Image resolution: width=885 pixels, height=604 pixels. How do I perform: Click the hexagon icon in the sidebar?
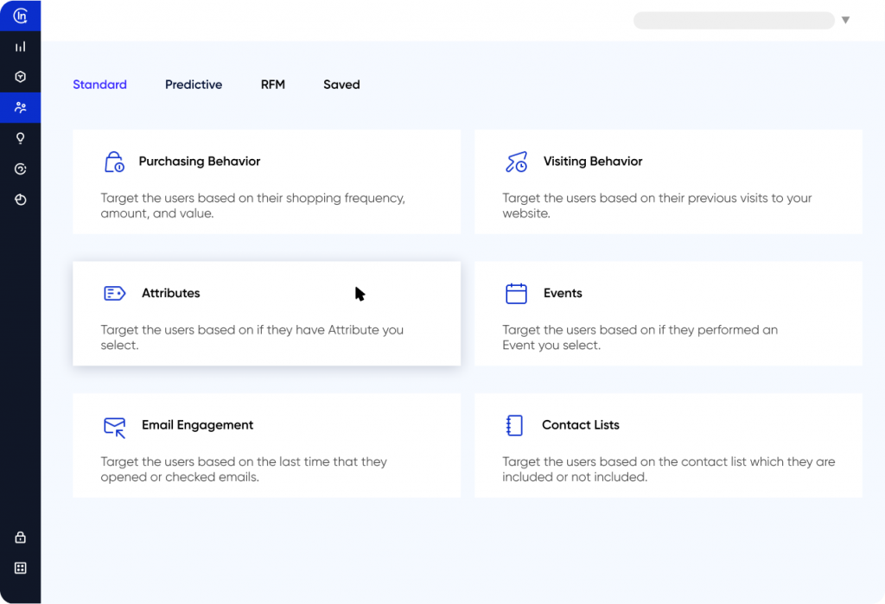[20, 77]
